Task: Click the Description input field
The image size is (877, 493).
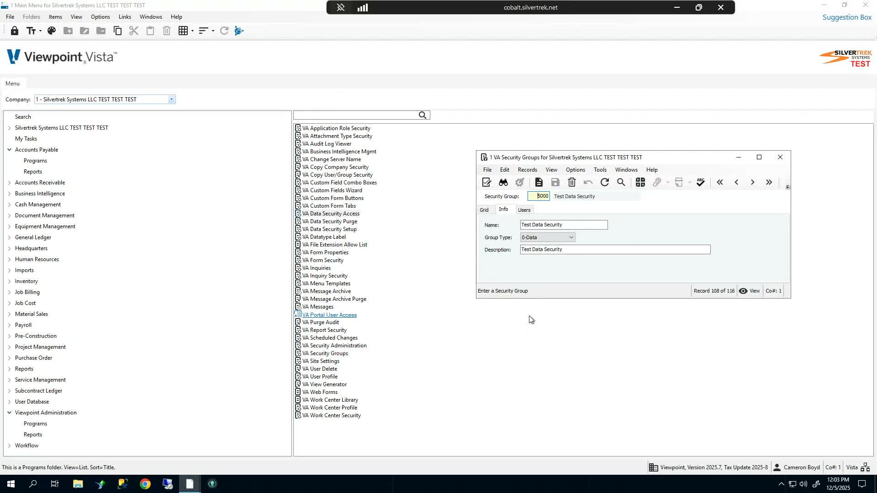Action: 615,249
